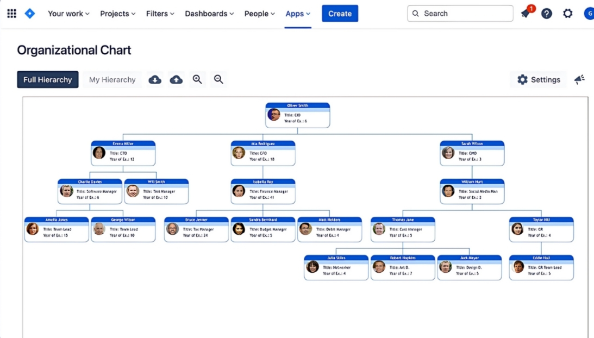
Task: Click Oliver Smith's profile photo
Action: [x=273, y=115]
